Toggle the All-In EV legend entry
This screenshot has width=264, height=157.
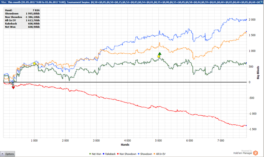tap(160, 154)
